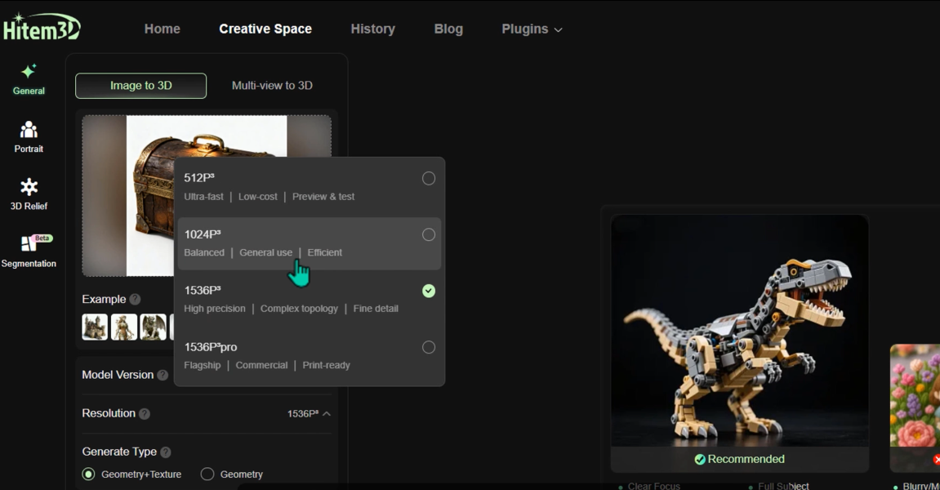940x490 pixels.
Task: Click the Fine detail label
Action: (376, 309)
